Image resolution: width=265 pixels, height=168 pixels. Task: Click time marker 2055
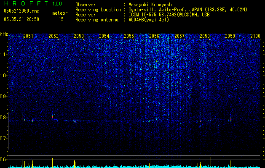129,36
